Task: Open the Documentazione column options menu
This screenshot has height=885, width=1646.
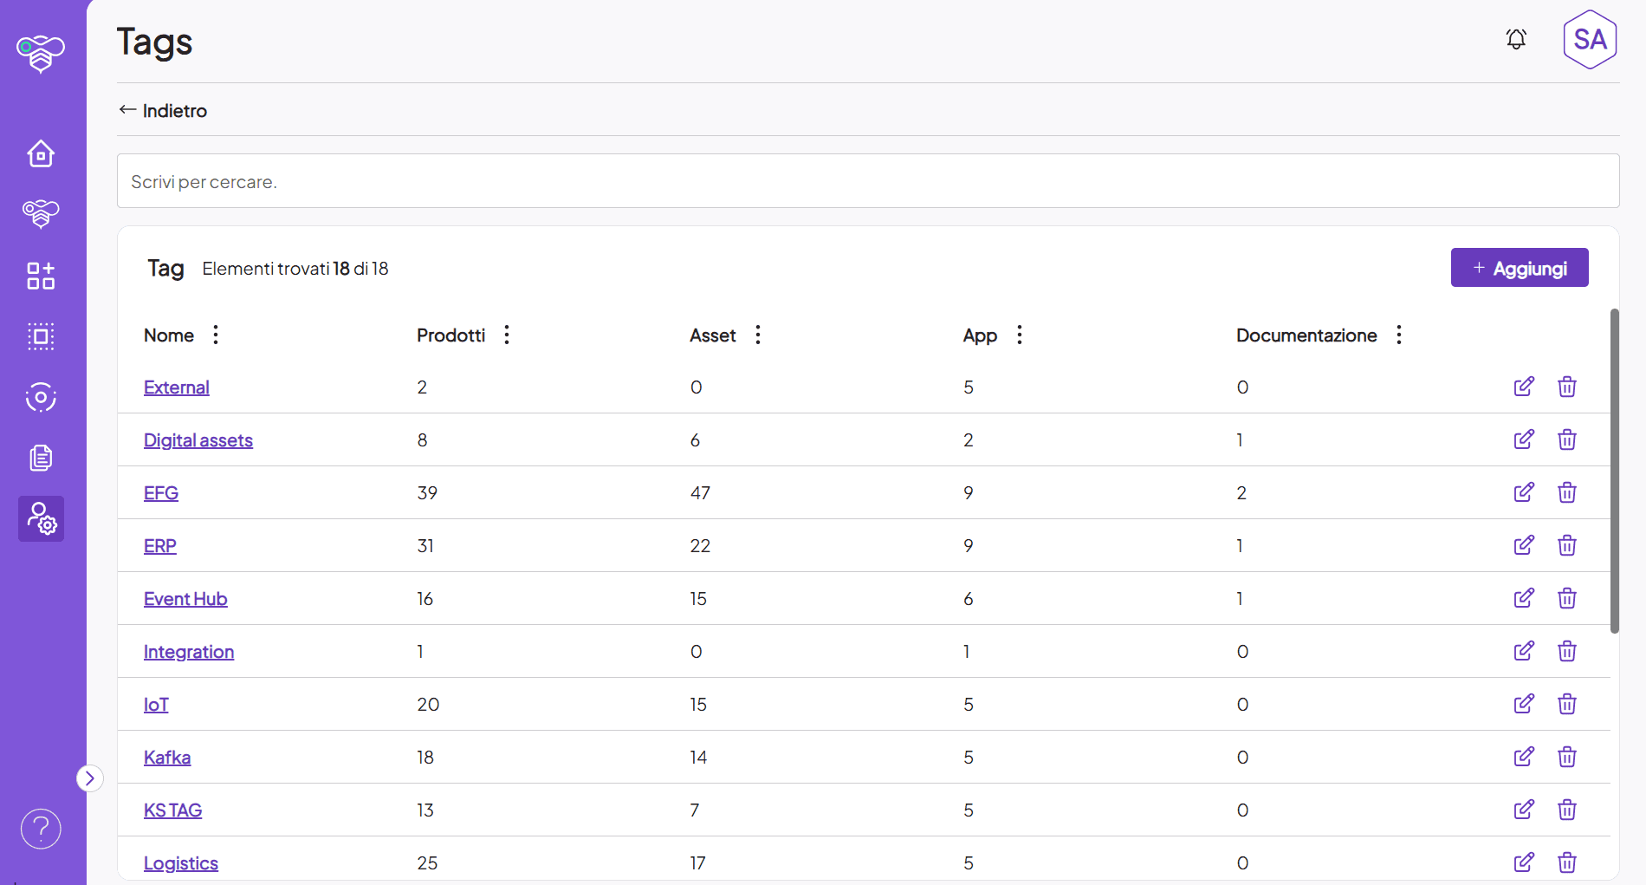Action: [x=1397, y=335]
